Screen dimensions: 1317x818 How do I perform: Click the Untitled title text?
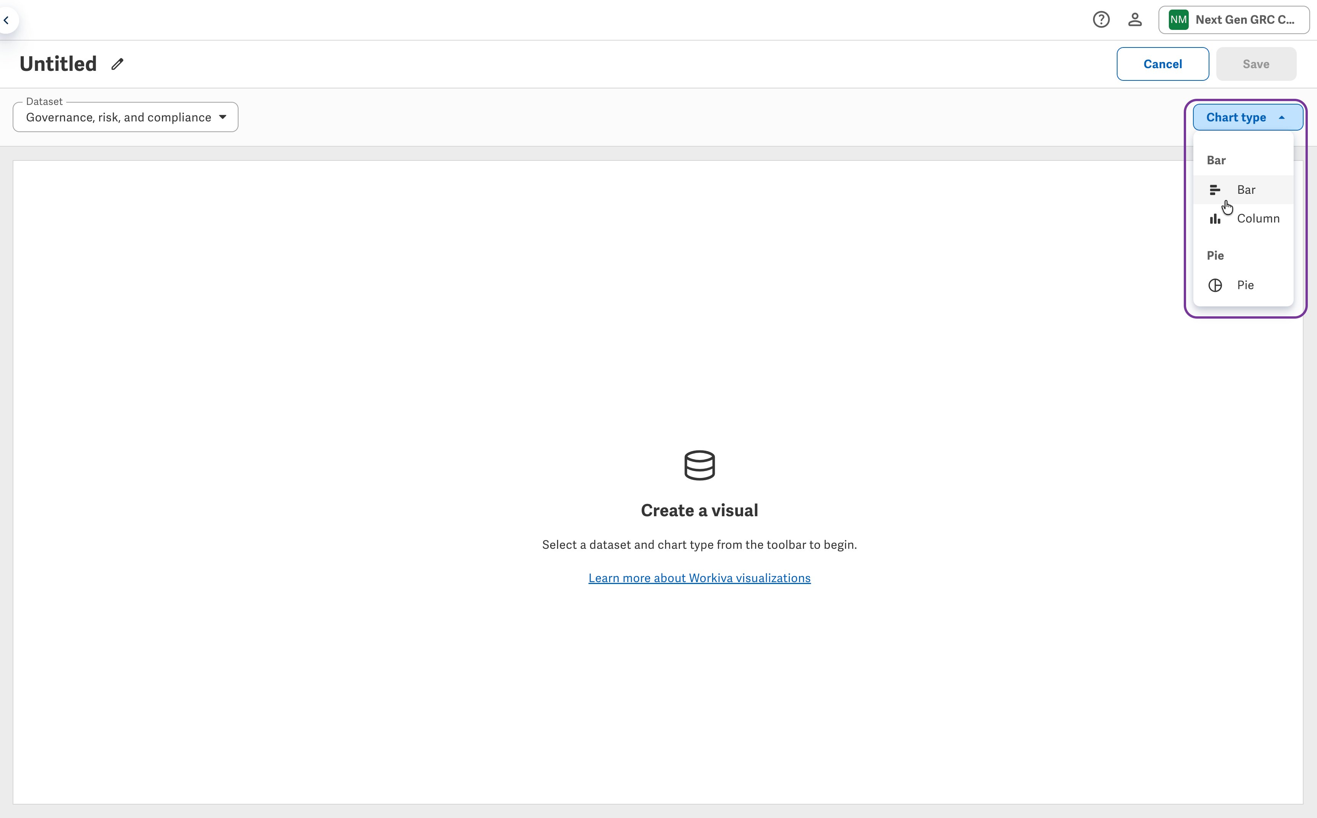(58, 64)
